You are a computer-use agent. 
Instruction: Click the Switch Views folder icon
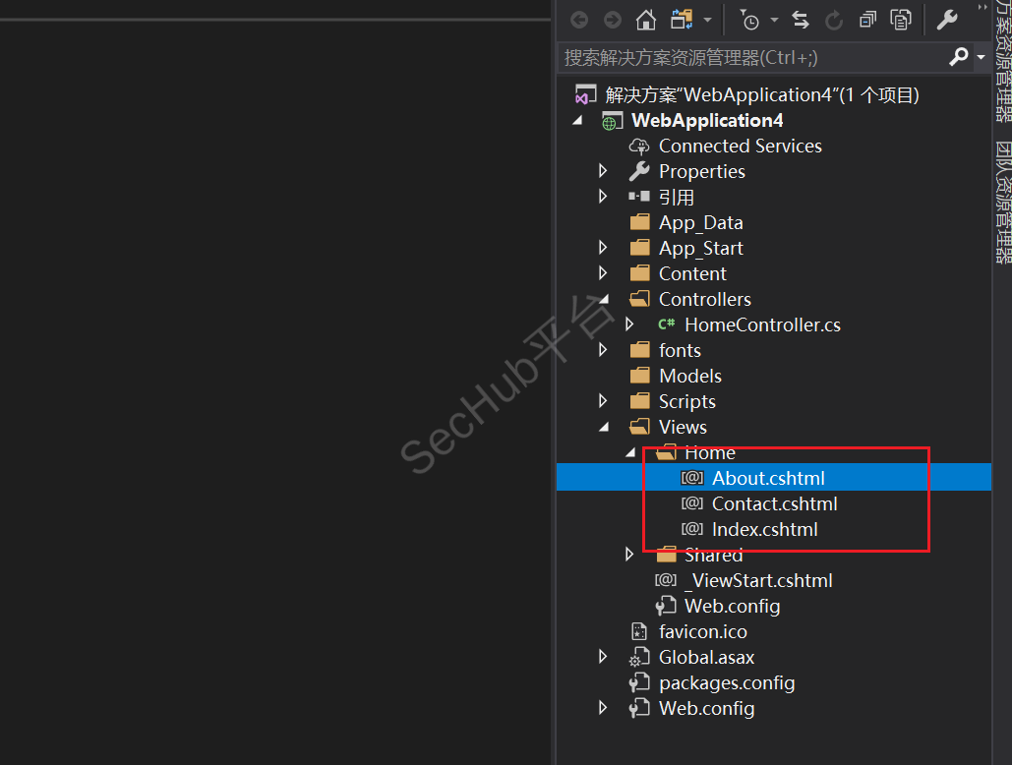[x=681, y=20]
